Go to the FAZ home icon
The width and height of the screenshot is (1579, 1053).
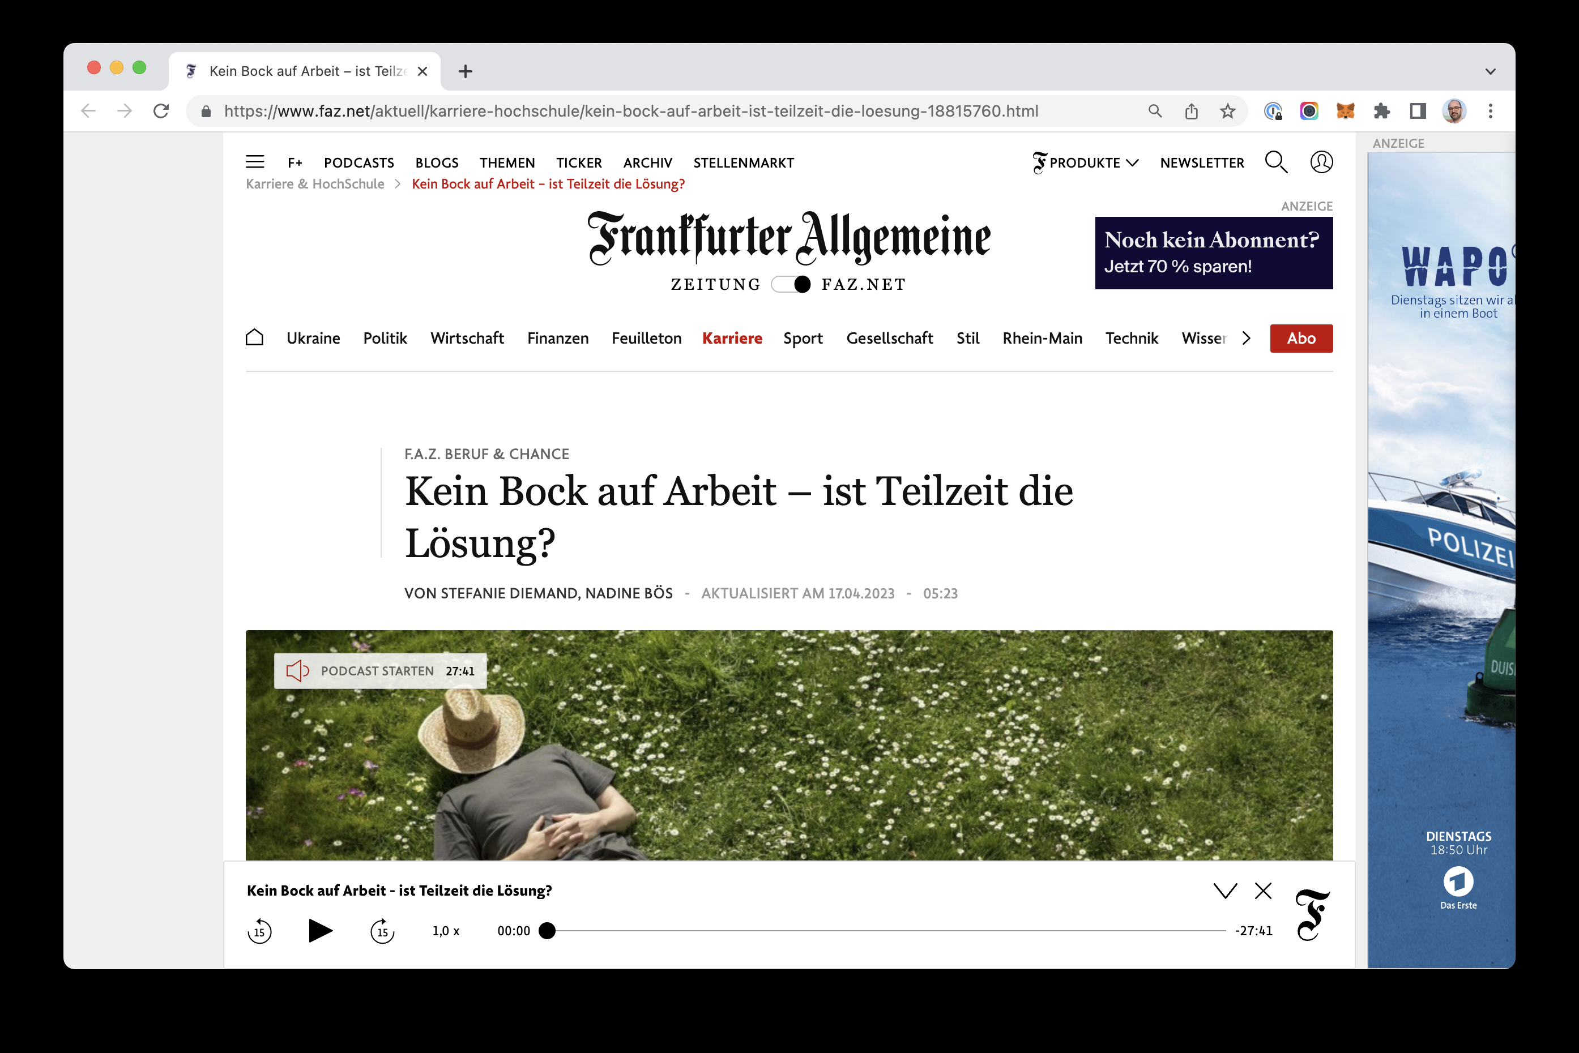(x=254, y=338)
